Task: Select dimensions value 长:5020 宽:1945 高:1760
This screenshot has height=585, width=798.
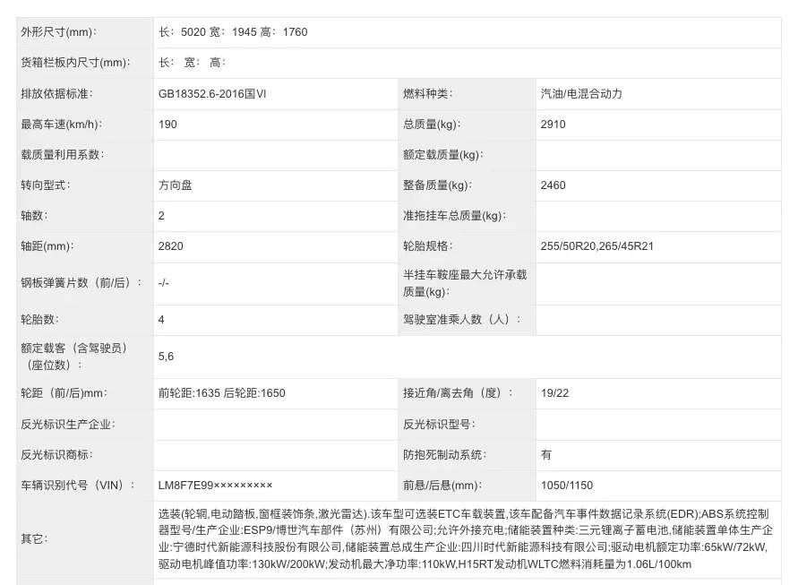Action: tap(233, 32)
